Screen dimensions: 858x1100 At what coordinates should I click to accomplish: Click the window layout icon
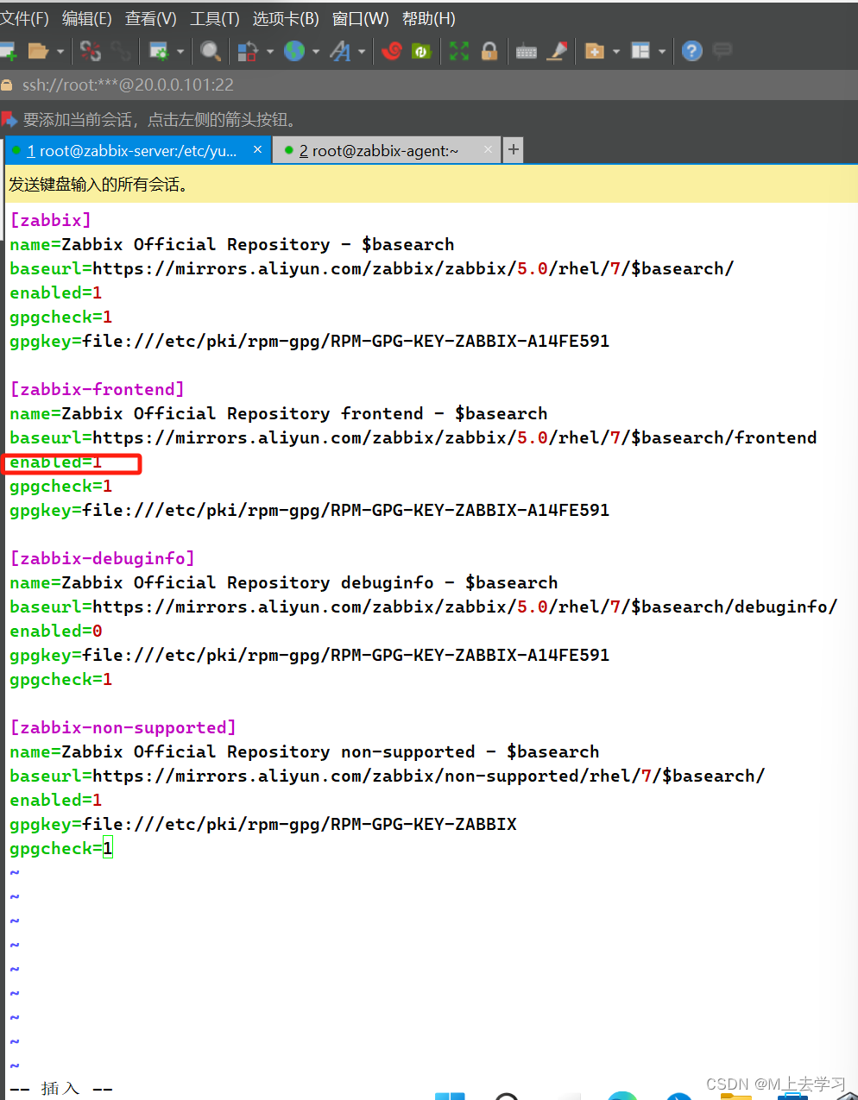click(x=640, y=52)
